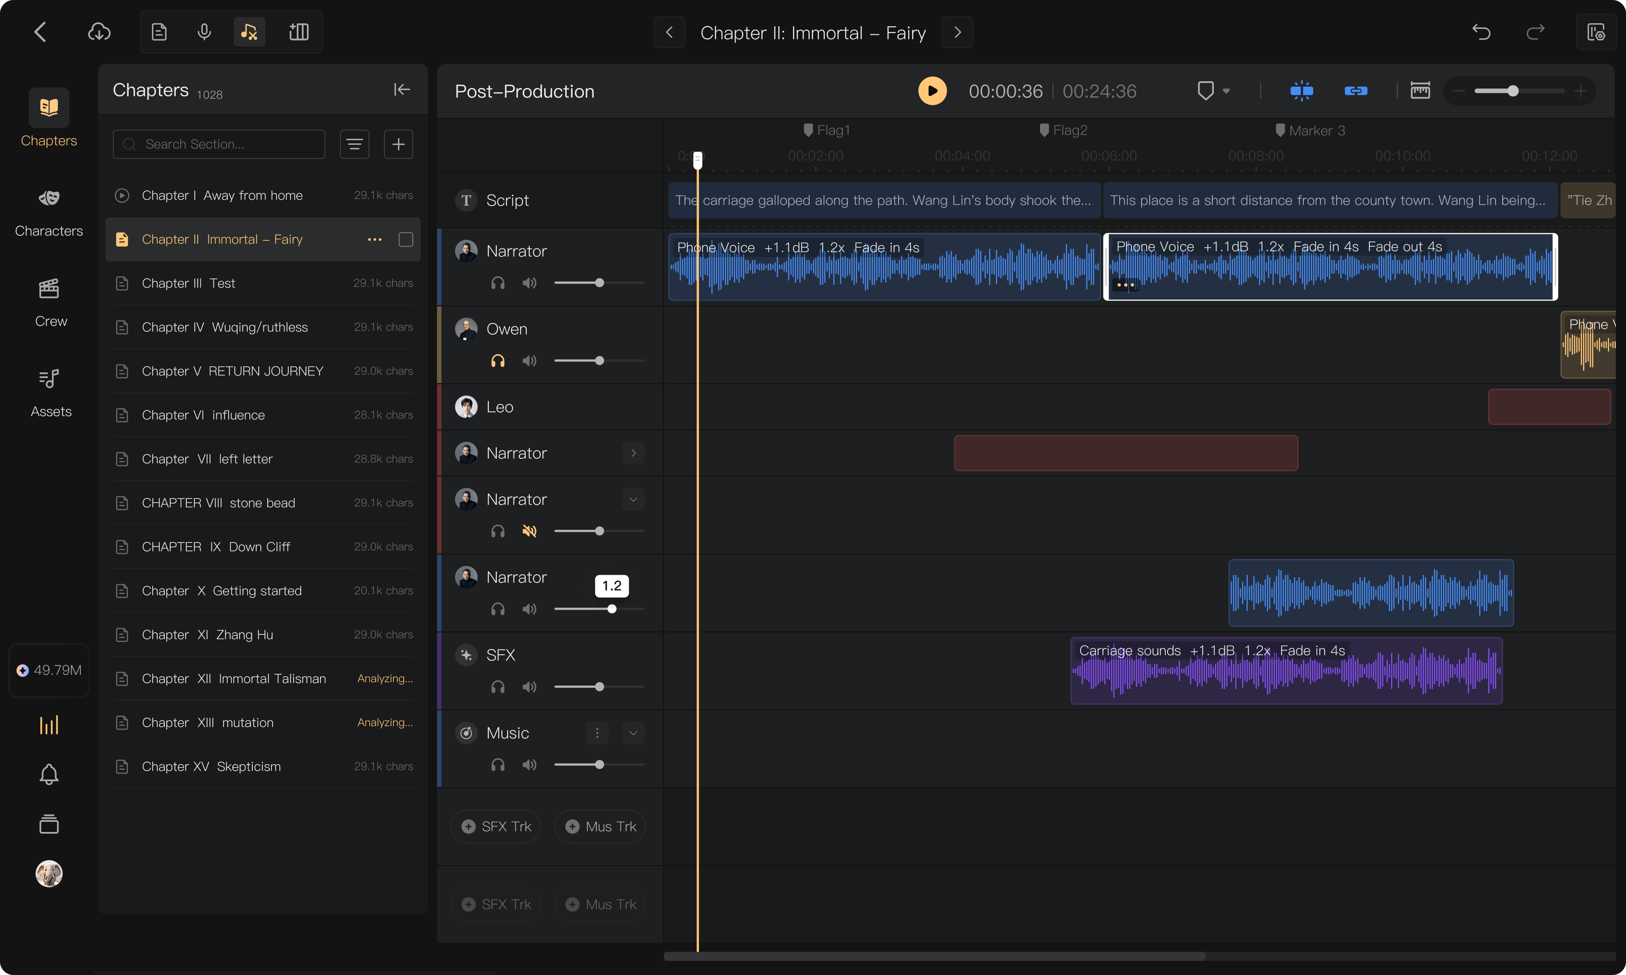
Task: Unmute the muted Narrator track speaker
Action: pyautogui.click(x=529, y=531)
